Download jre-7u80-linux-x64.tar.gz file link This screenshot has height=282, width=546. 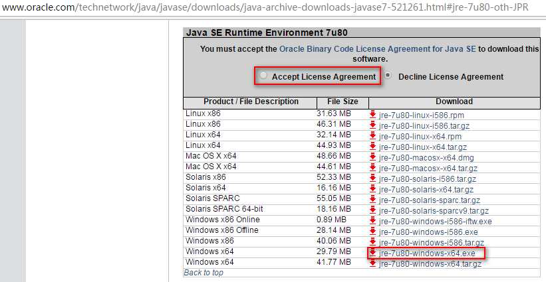pos(423,147)
